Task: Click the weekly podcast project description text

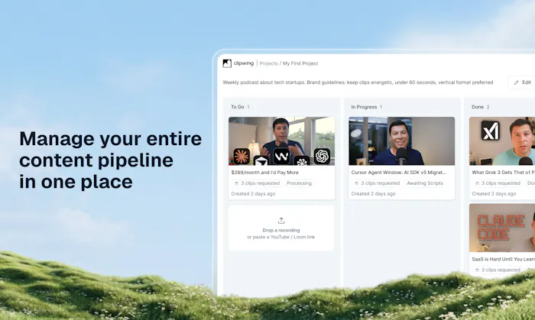Action: pos(358,82)
